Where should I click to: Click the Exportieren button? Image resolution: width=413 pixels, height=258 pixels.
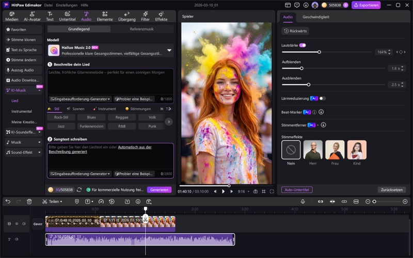pos(366,5)
